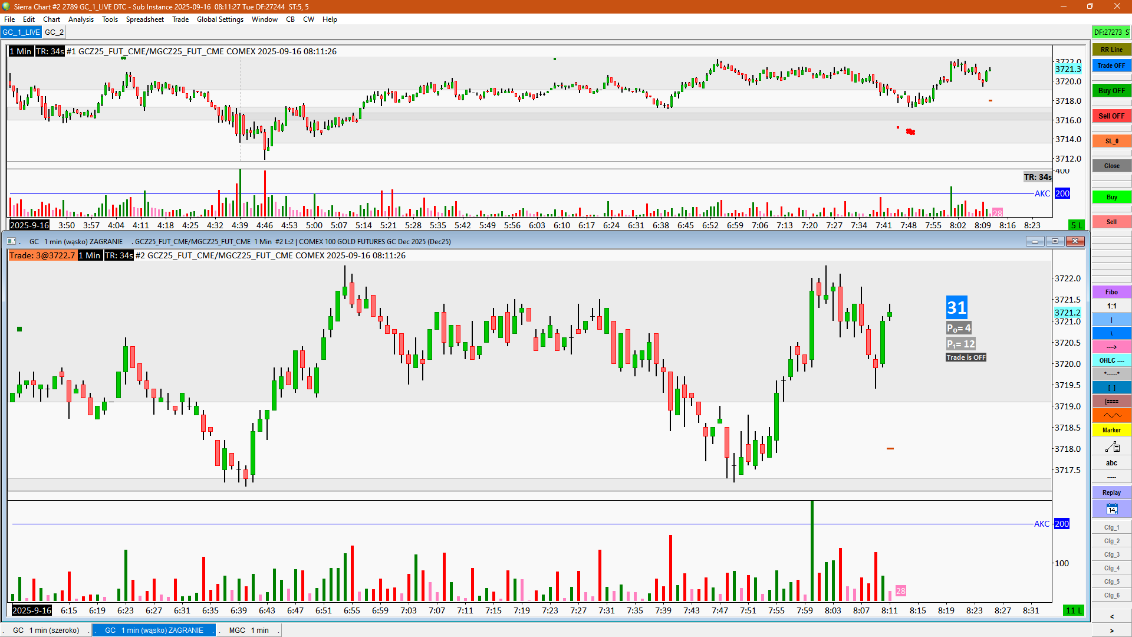Toggle the Buy OFF switch
Image resolution: width=1132 pixels, height=637 pixels.
(x=1111, y=91)
